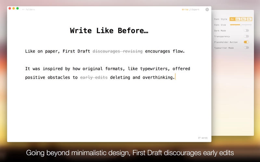Click the Font Style label
This screenshot has height=162, width=260.
click(x=221, y=19)
